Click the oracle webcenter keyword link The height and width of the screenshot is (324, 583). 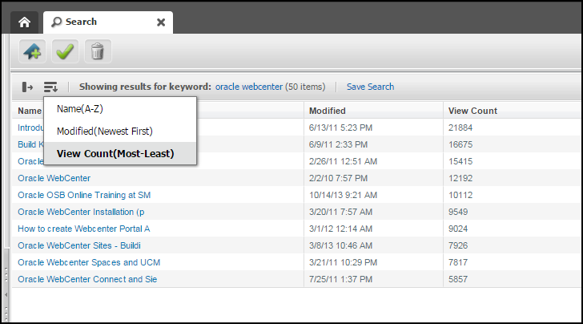coord(249,87)
